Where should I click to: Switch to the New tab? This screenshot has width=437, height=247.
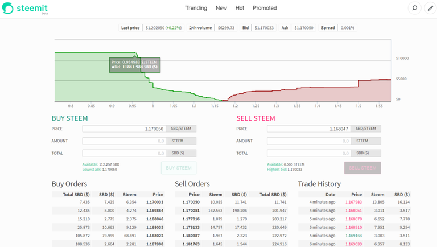click(x=221, y=8)
